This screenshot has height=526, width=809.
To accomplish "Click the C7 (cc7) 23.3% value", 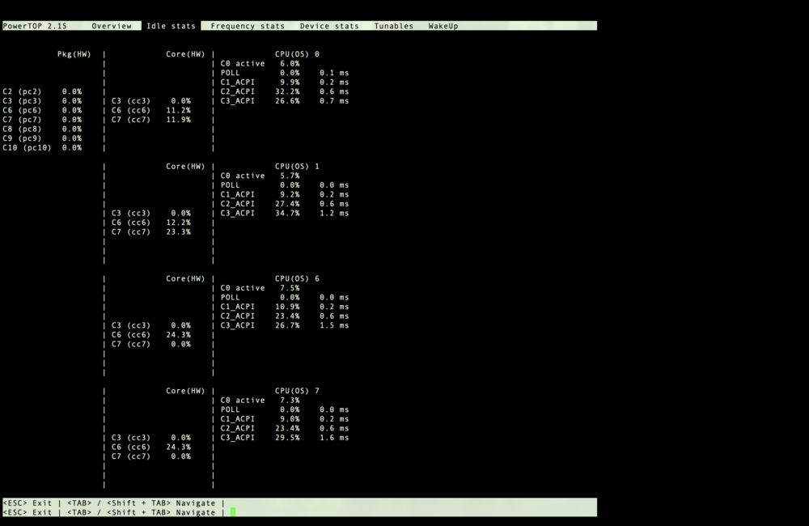I will [179, 231].
